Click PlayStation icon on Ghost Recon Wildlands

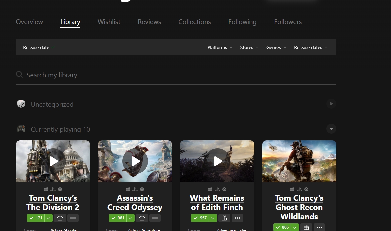click(x=299, y=189)
